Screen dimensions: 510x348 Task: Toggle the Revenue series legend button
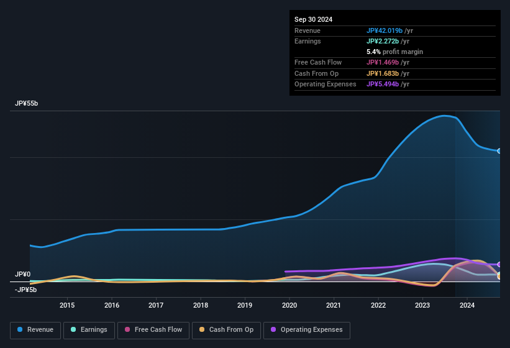(x=35, y=331)
